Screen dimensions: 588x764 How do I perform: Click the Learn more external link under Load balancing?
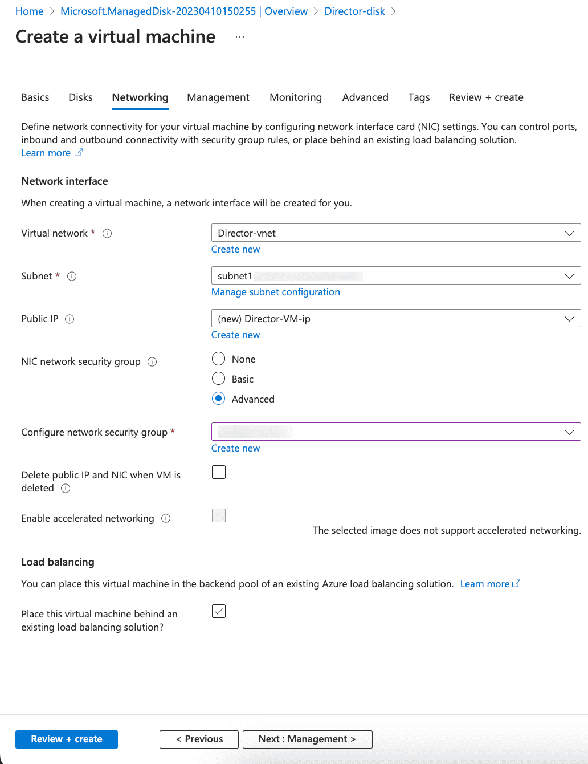coord(516,583)
